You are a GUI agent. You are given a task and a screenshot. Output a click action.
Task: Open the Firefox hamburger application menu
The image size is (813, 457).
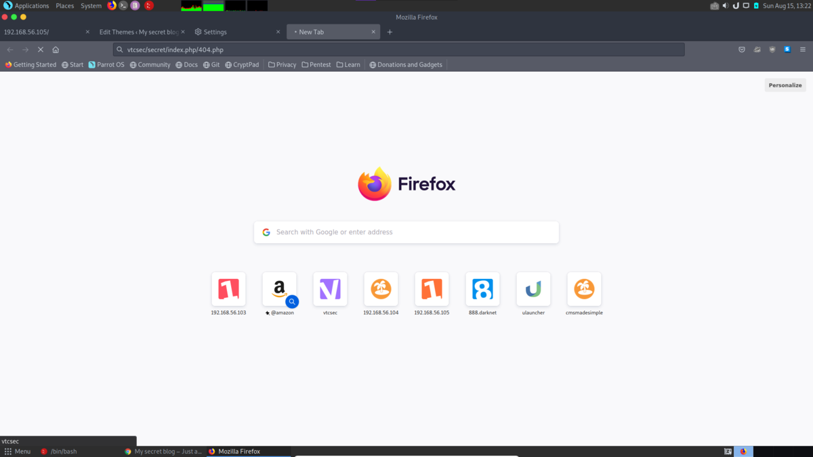(803, 49)
